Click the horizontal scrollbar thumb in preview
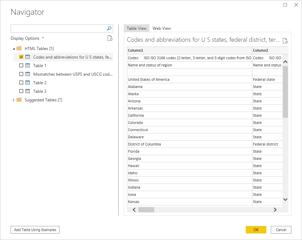302x240 pixels. pyautogui.click(x=146, y=210)
